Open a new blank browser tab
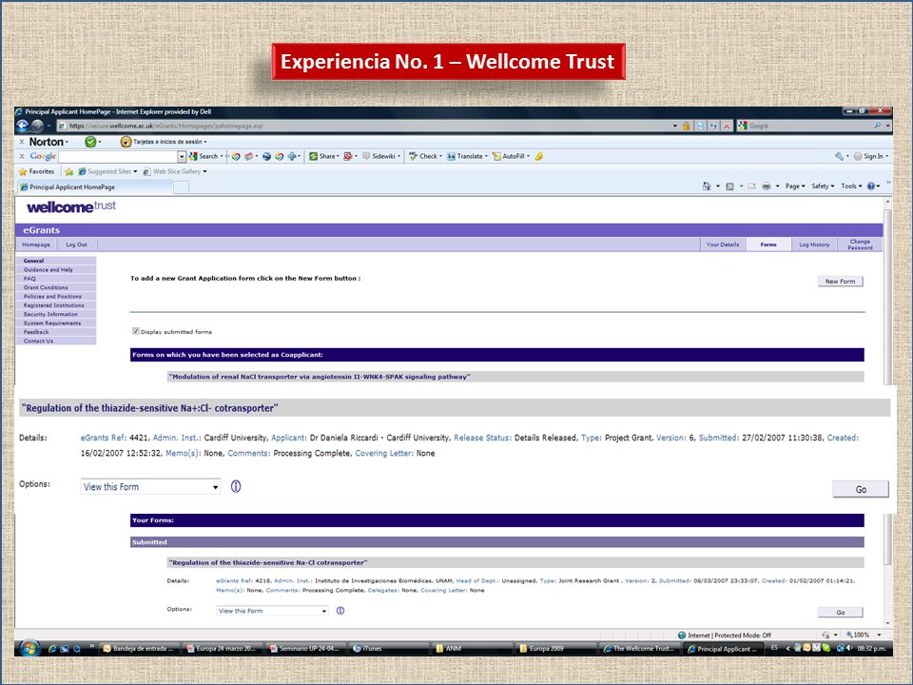The width and height of the screenshot is (913, 685). pyautogui.click(x=181, y=187)
